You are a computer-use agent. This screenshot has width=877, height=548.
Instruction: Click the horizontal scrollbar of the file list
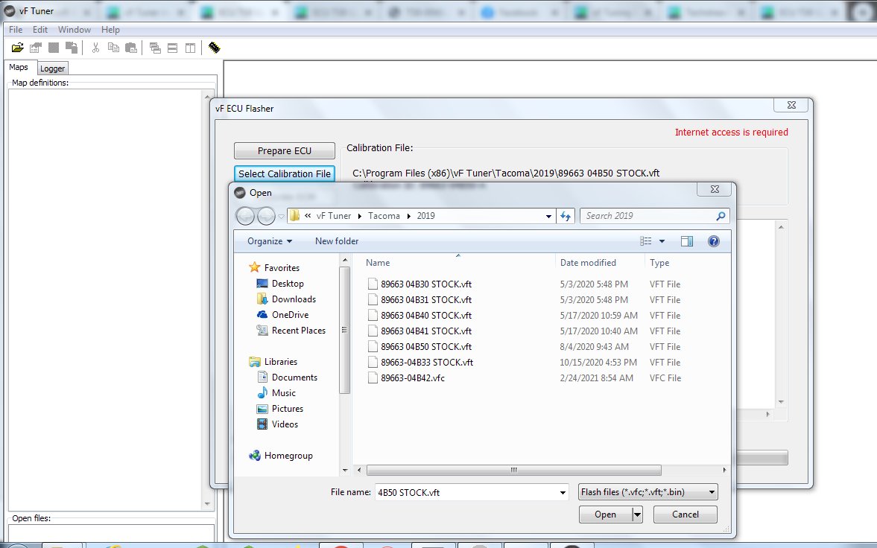(x=513, y=471)
